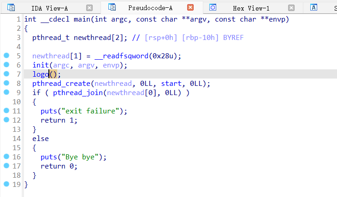Toggle breakpoint dot on line 19

pos(6,184)
